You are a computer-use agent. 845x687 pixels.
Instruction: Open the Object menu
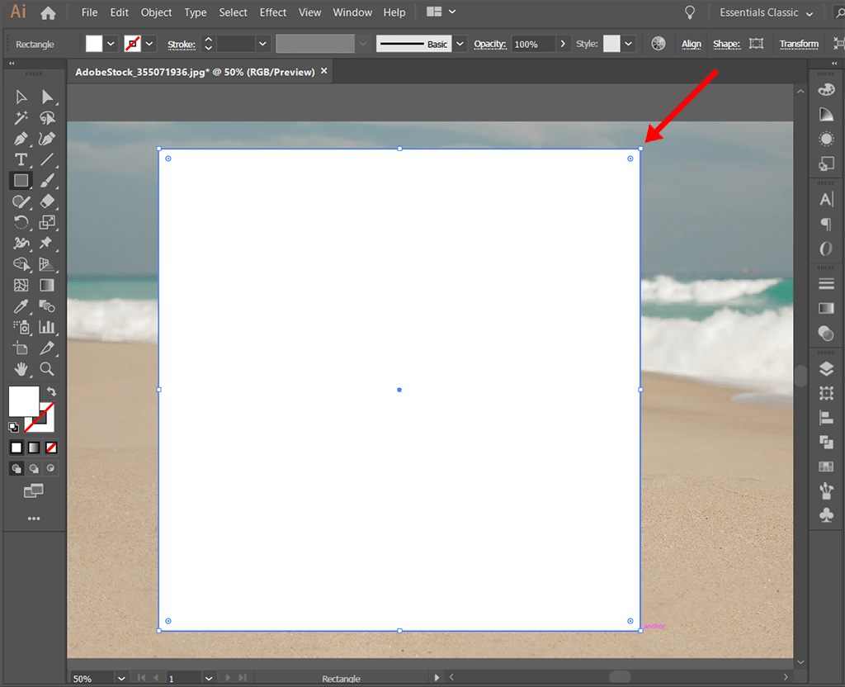click(x=156, y=12)
